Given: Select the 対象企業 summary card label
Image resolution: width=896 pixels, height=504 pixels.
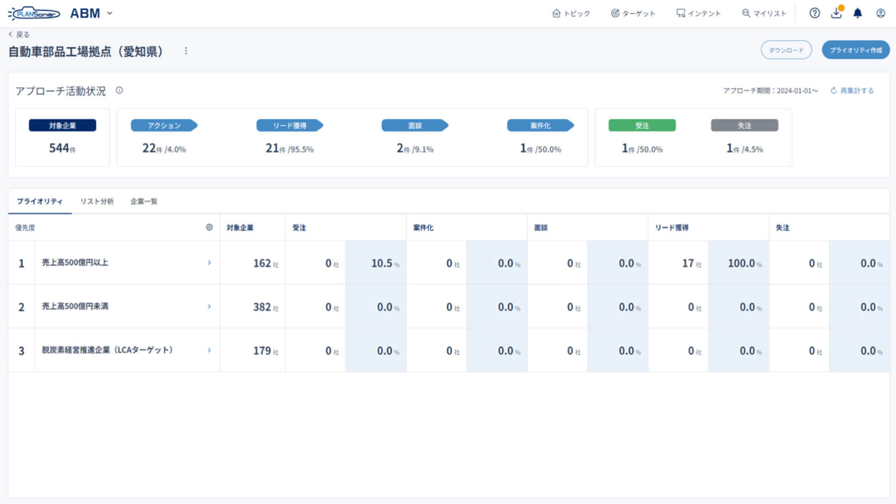Looking at the screenshot, I should (62, 125).
